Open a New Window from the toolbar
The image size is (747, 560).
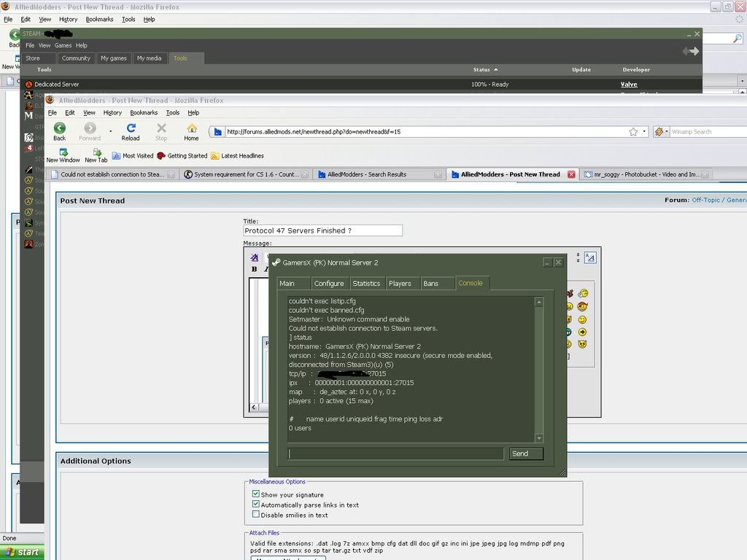63,156
